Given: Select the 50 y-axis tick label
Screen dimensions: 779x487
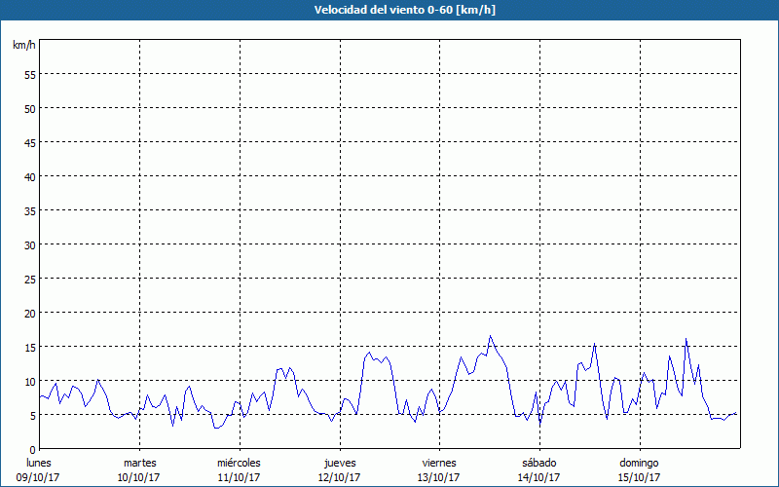Looking at the screenshot, I should [x=29, y=108].
